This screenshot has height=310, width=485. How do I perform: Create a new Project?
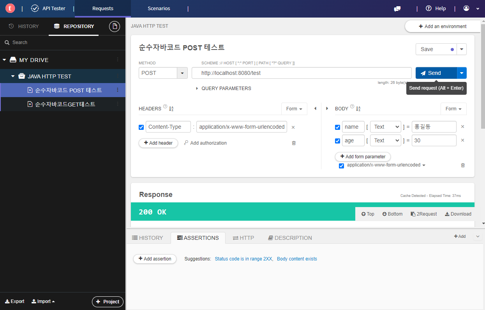pos(108,302)
